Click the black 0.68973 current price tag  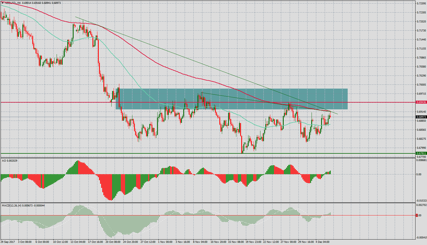421,117
